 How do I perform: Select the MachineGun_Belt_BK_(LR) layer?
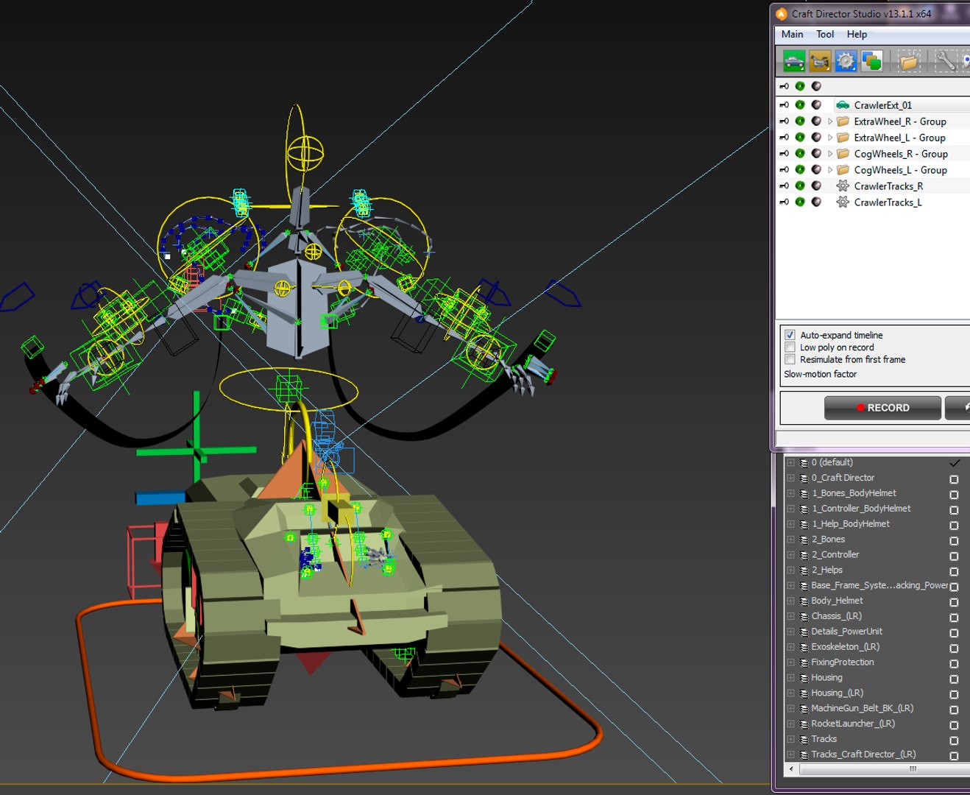click(x=862, y=708)
